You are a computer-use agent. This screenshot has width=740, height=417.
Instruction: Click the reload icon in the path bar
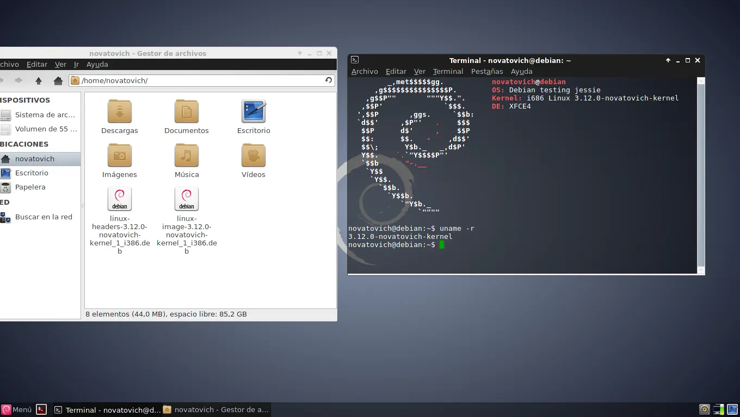329,80
